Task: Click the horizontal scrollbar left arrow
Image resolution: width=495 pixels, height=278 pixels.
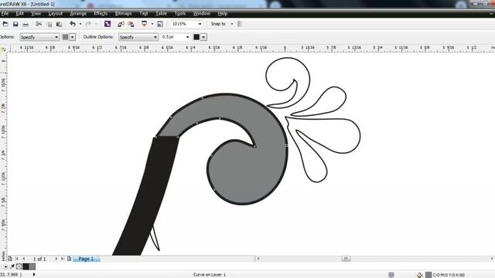Action: coord(258,259)
